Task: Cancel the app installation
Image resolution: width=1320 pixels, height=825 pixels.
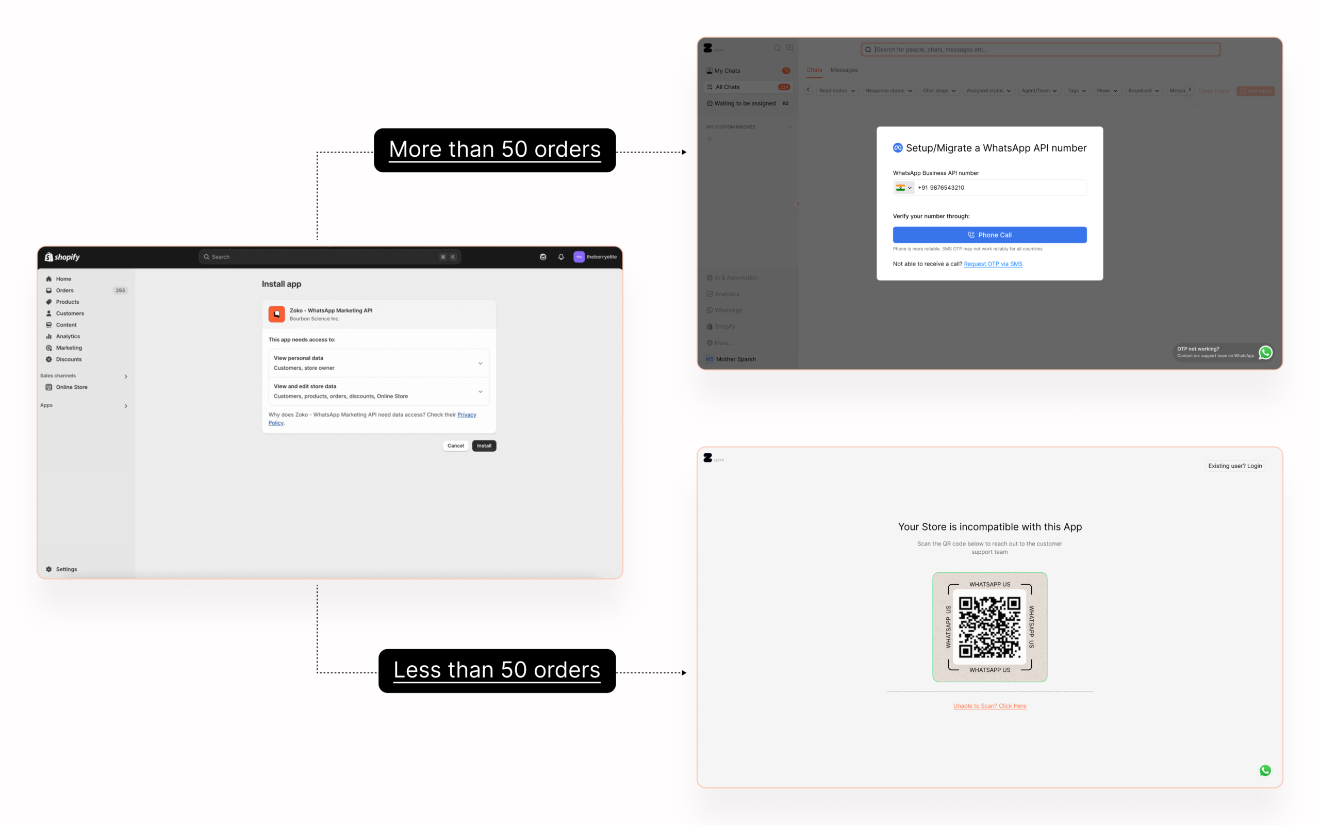Action: (x=455, y=446)
